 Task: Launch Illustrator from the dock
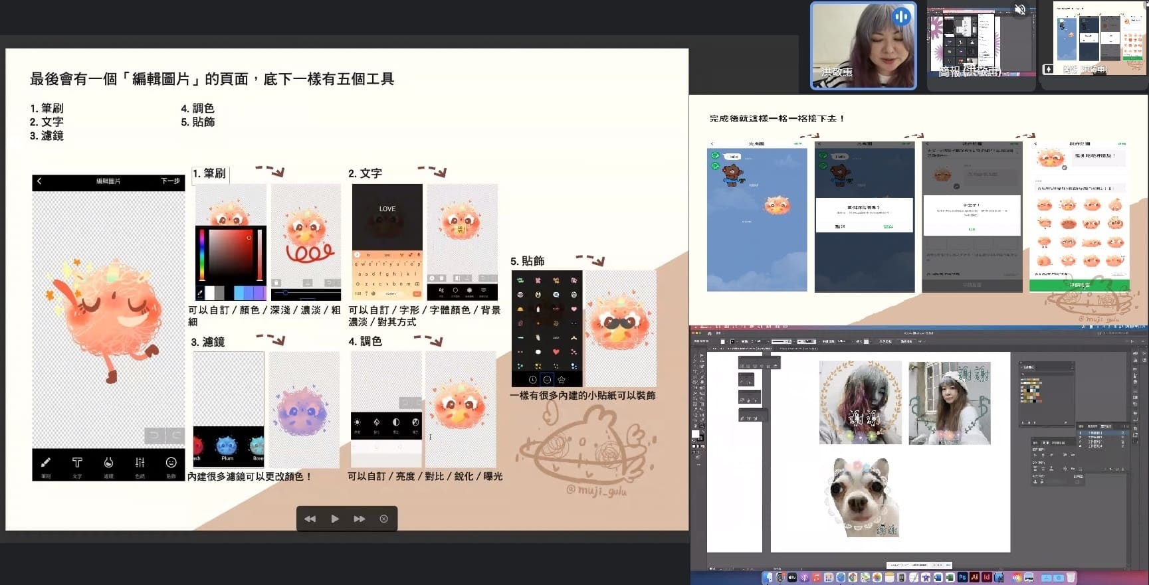pyautogui.click(x=974, y=578)
